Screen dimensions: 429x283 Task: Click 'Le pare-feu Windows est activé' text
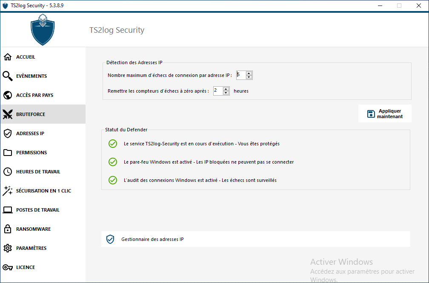pyautogui.click(x=209, y=162)
